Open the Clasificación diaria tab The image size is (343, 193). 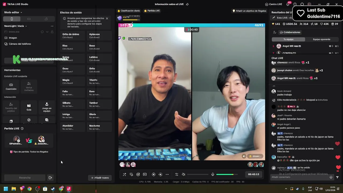(129, 11)
